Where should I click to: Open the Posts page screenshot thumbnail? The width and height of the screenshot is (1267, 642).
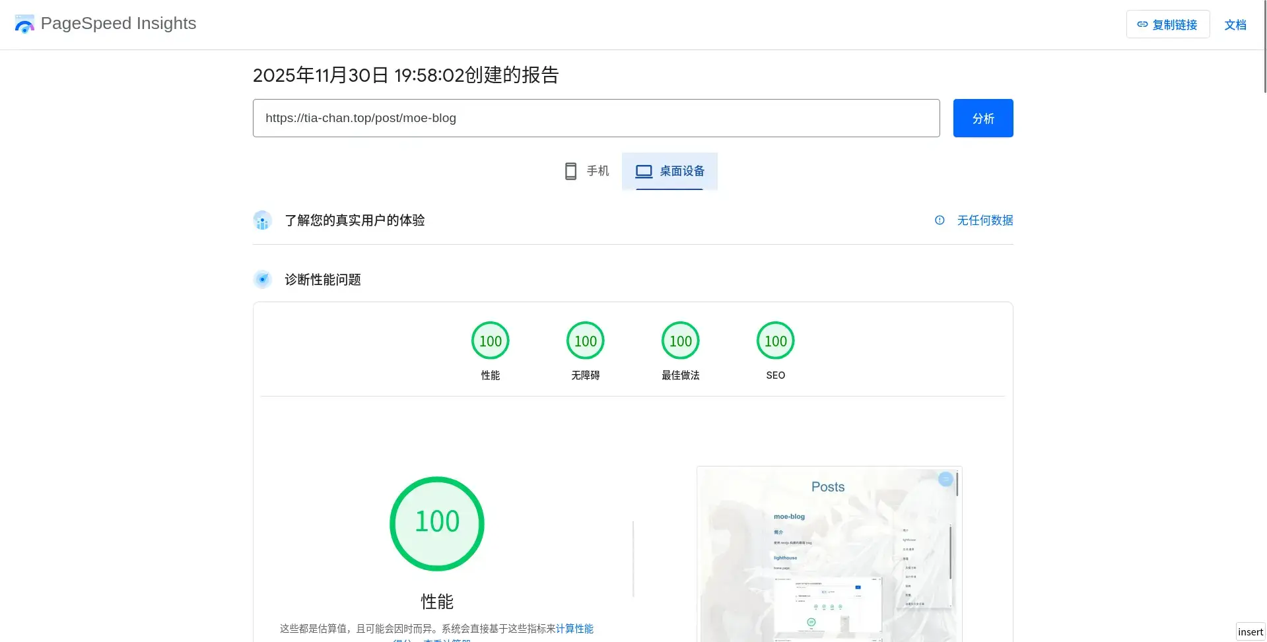[x=829, y=554]
